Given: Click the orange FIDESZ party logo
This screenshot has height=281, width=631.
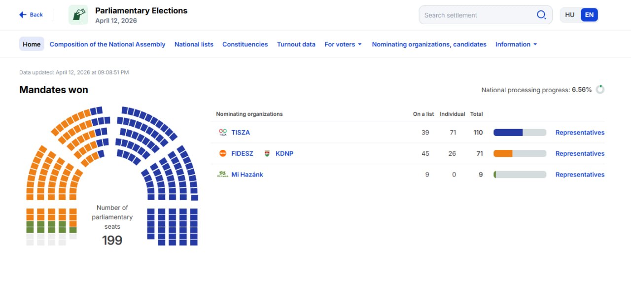Looking at the screenshot, I should pyautogui.click(x=223, y=153).
